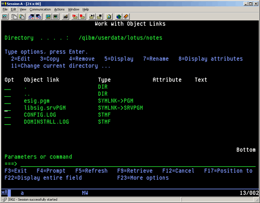Click the Opt field for CONFIG.LOG

[8, 115]
